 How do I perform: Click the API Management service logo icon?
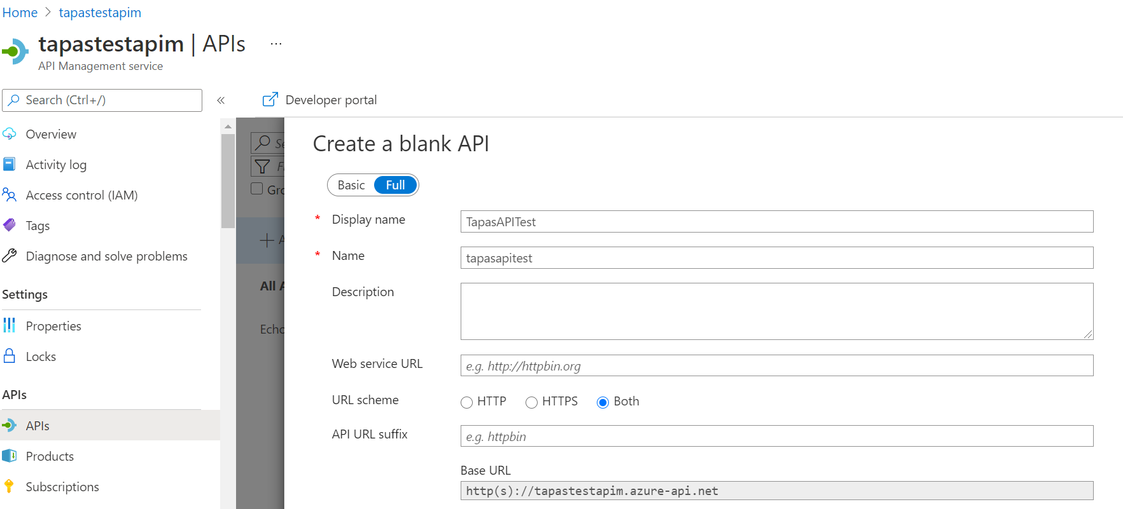coord(15,51)
